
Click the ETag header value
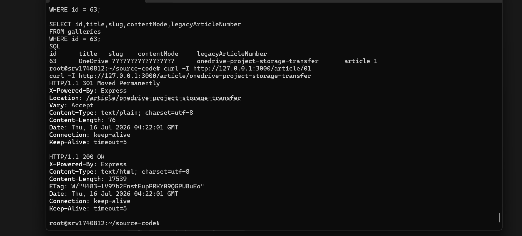pyautogui.click(x=138, y=186)
